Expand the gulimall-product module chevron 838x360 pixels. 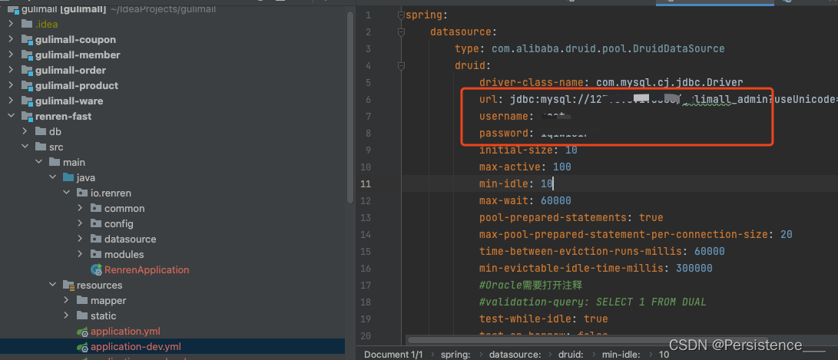[12, 85]
